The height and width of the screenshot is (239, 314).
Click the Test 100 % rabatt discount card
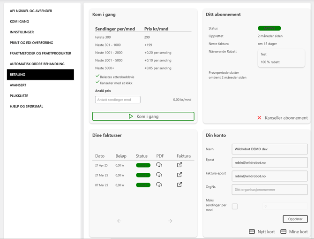pos(281,58)
